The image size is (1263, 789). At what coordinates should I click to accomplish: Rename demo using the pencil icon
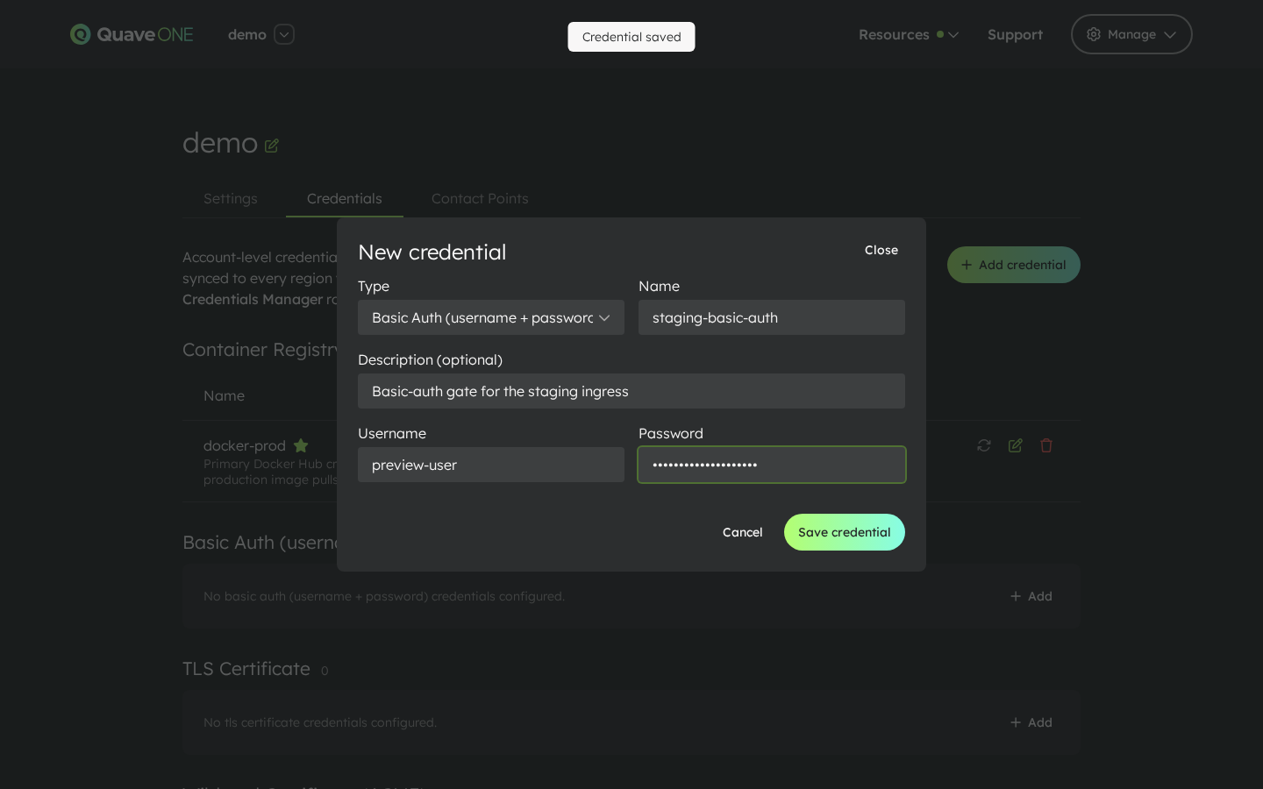click(272, 145)
